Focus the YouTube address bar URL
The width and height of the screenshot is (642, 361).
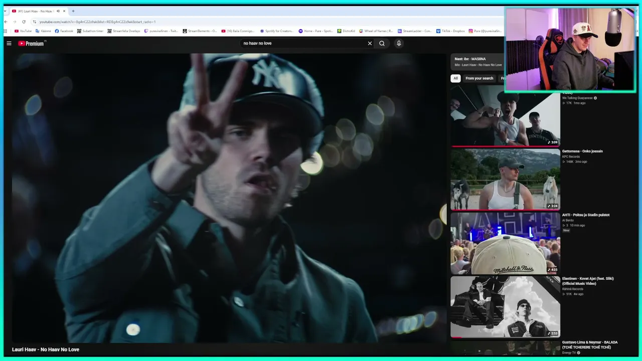[97, 22]
